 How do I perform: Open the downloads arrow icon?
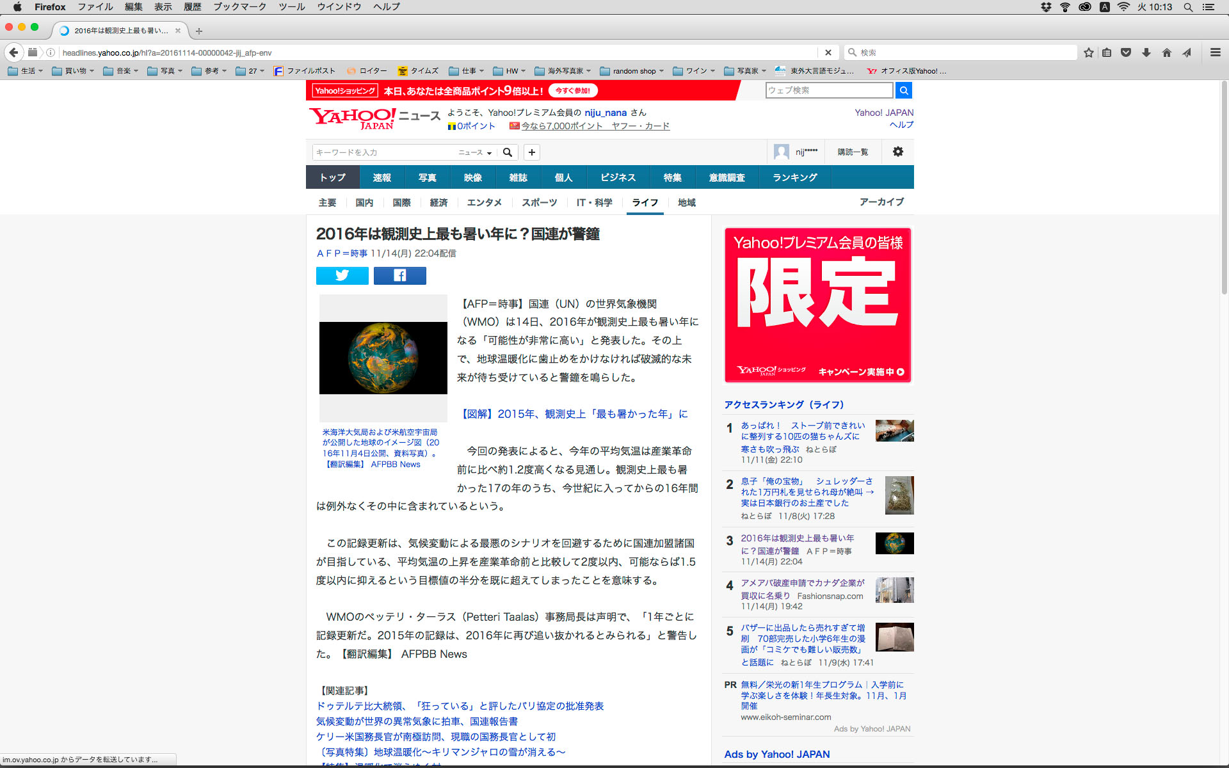click(x=1146, y=52)
